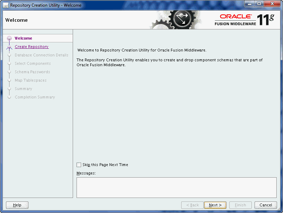Click the title bar application icon
This screenshot has width=283, height=213.
tap(6, 5)
